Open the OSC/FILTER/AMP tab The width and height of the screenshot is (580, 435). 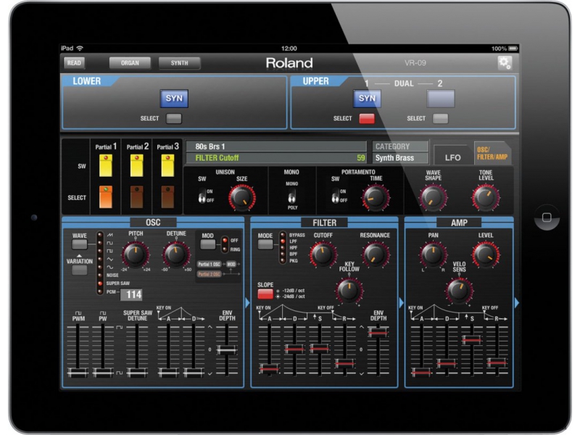tap(492, 153)
